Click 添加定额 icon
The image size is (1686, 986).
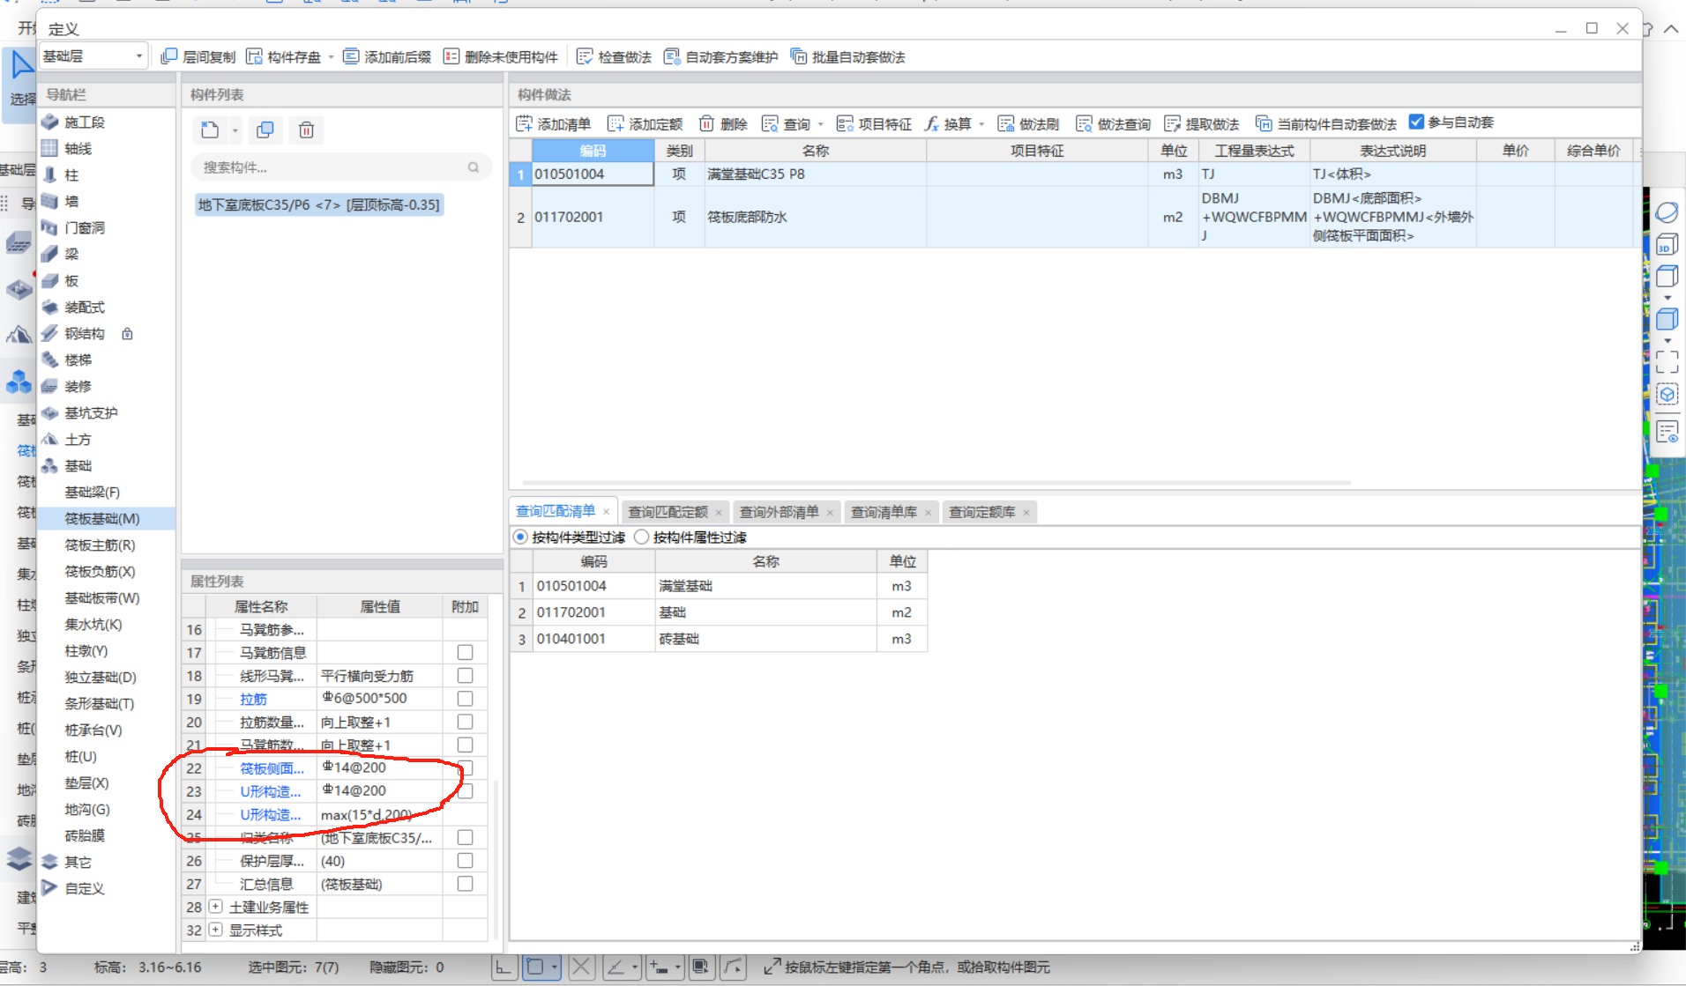click(615, 123)
